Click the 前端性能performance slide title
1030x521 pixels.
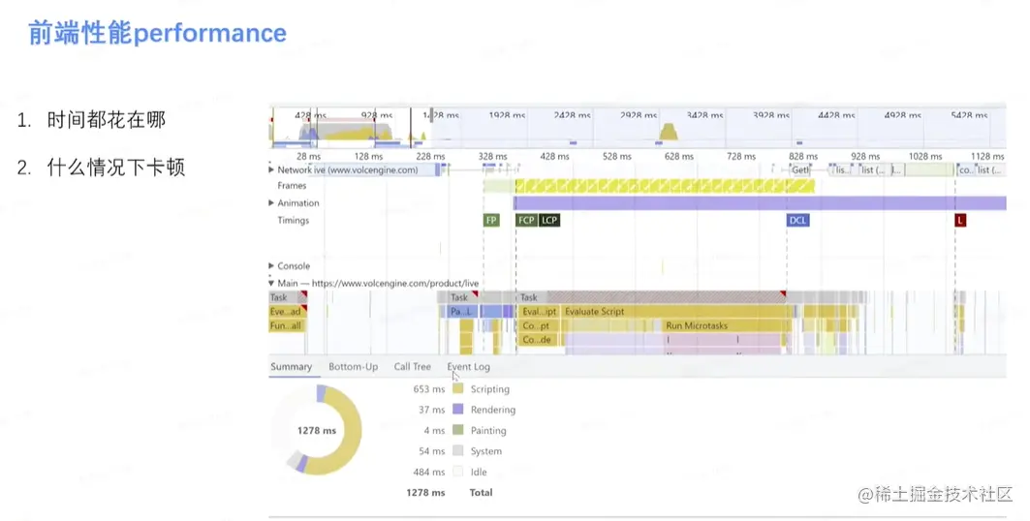click(157, 33)
